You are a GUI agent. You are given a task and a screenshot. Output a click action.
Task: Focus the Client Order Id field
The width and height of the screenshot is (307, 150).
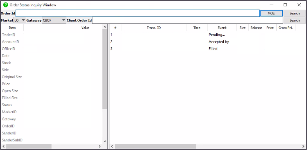point(187,20)
